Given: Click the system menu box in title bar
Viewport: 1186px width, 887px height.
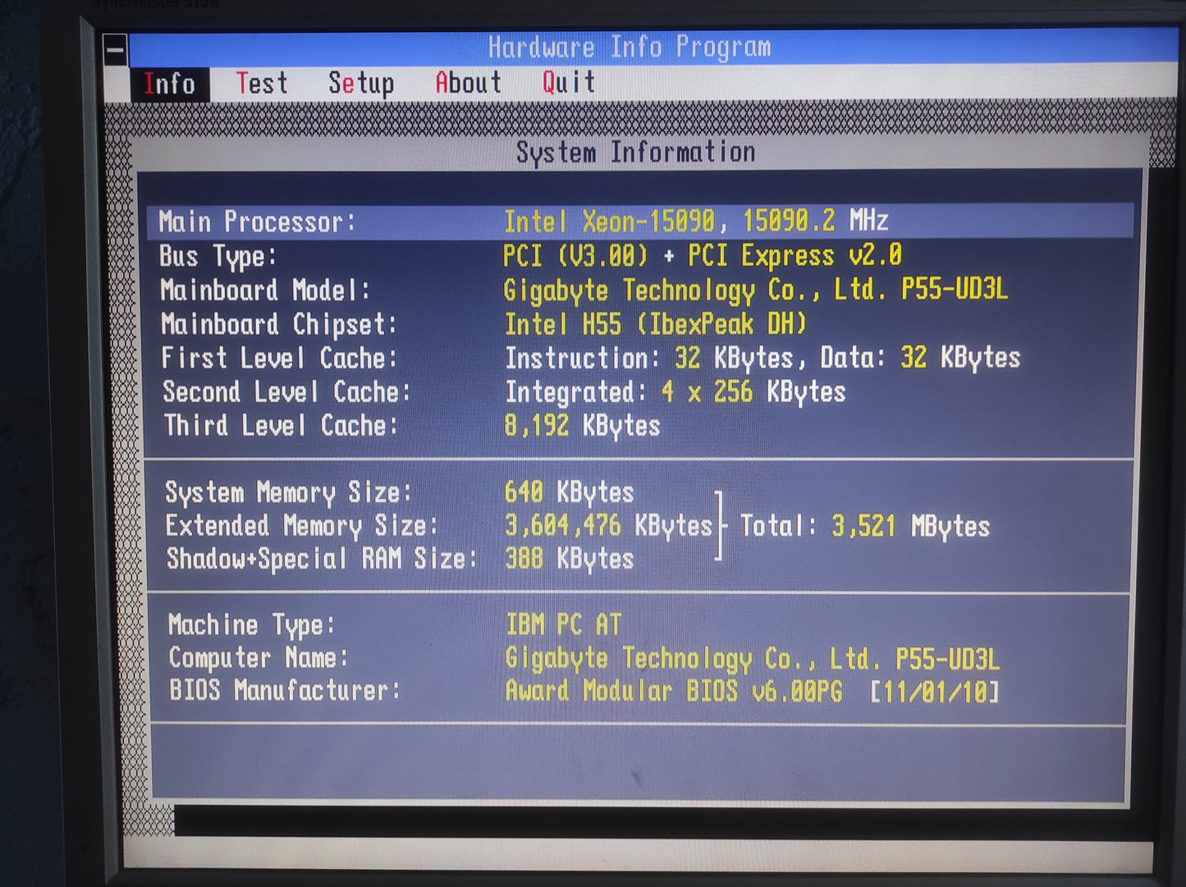Looking at the screenshot, I should tap(115, 50).
